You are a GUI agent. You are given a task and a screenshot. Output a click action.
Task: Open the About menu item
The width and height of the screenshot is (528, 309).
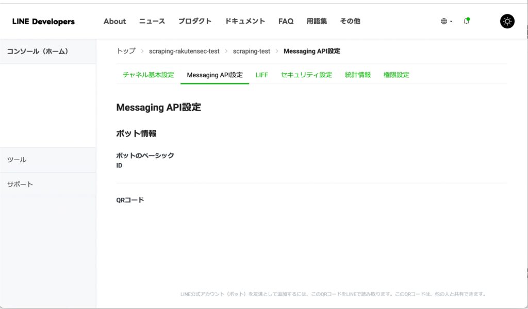115,21
